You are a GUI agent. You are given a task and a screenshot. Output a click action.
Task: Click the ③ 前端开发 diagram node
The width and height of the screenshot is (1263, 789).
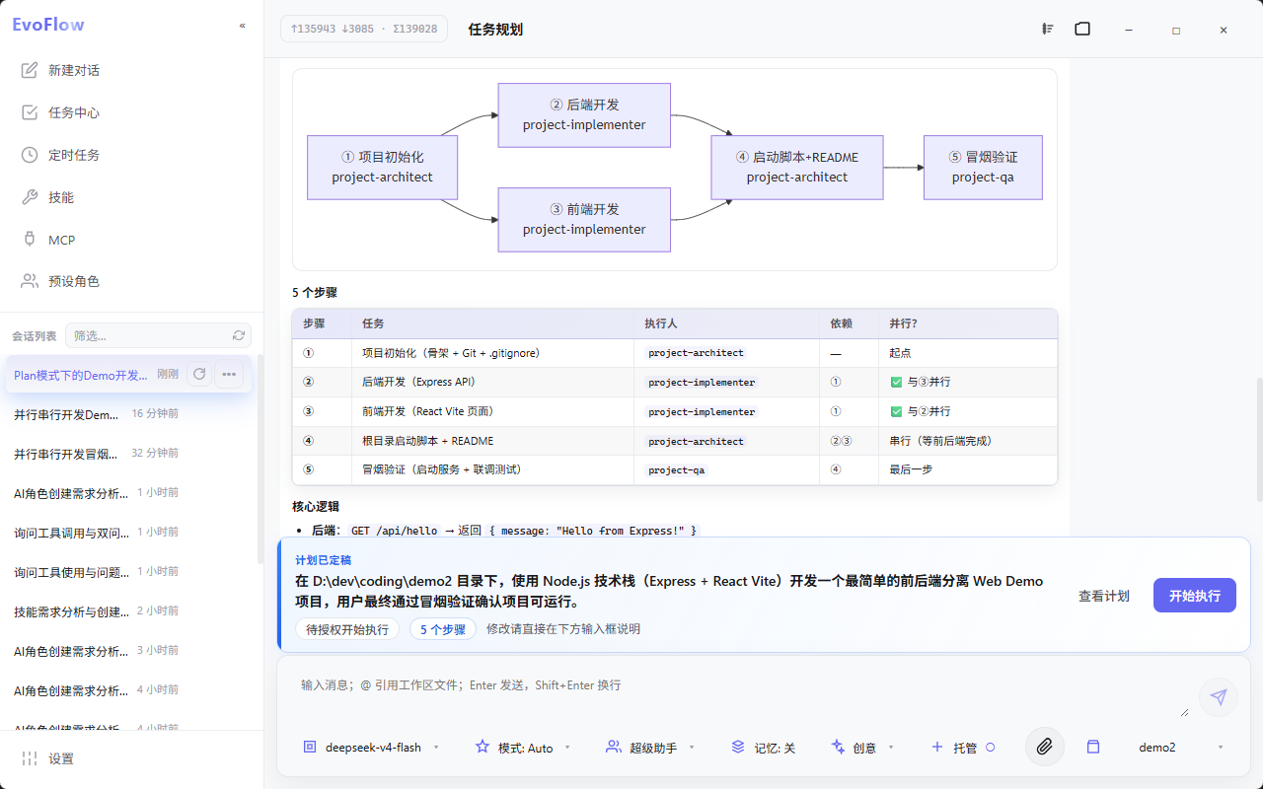(584, 219)
